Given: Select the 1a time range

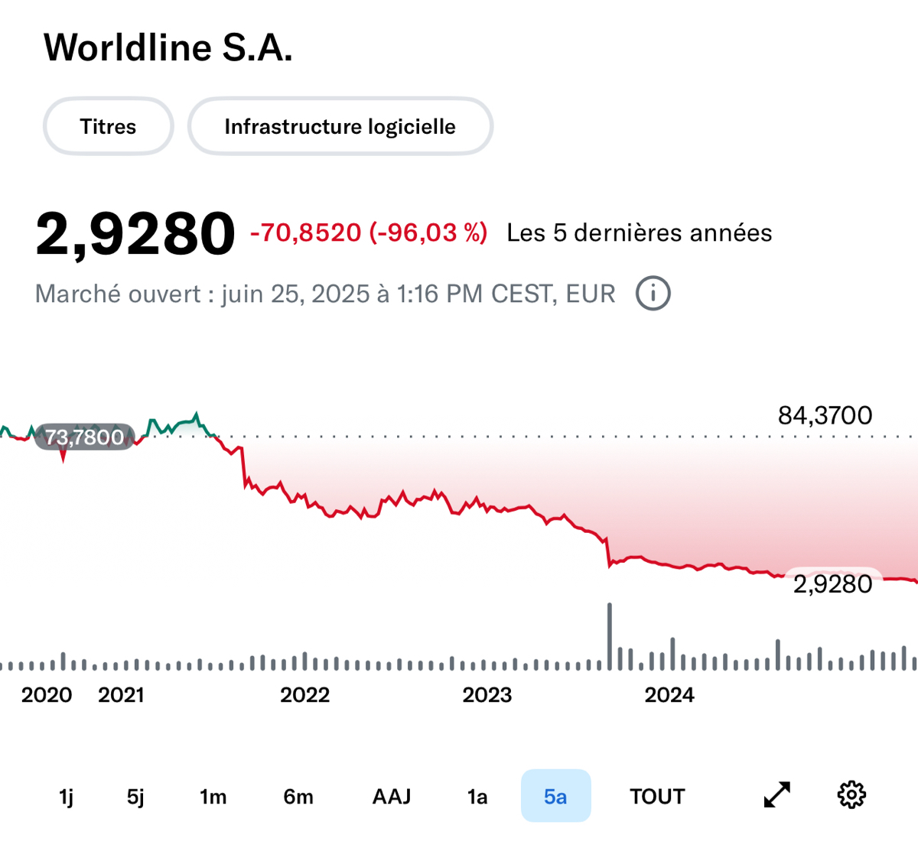Looking at the screenshot, I should click(x=477, y=797).
